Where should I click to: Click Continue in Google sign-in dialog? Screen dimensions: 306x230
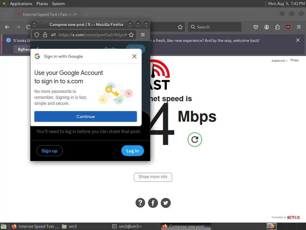[x=85, y=116]
